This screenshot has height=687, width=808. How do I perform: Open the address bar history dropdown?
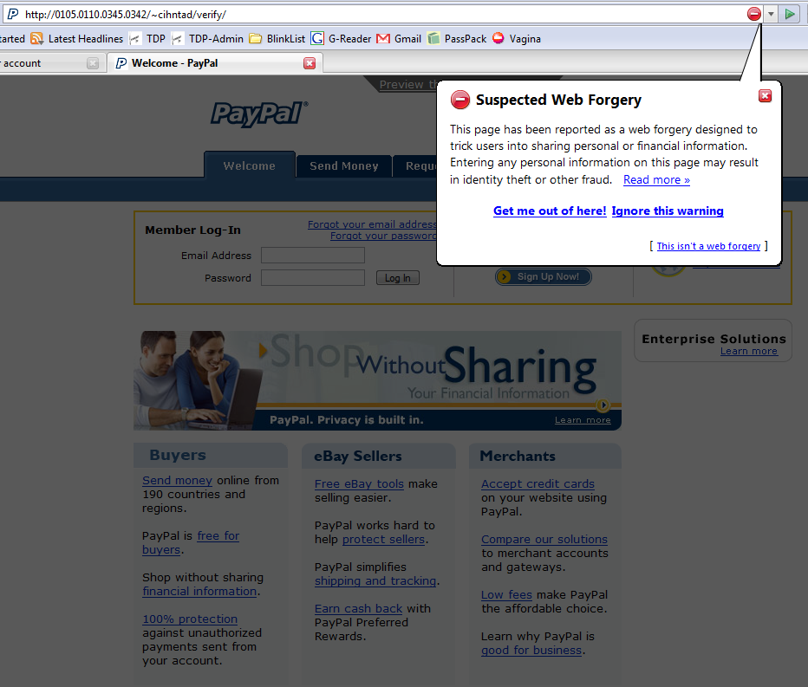pos(771,14)
